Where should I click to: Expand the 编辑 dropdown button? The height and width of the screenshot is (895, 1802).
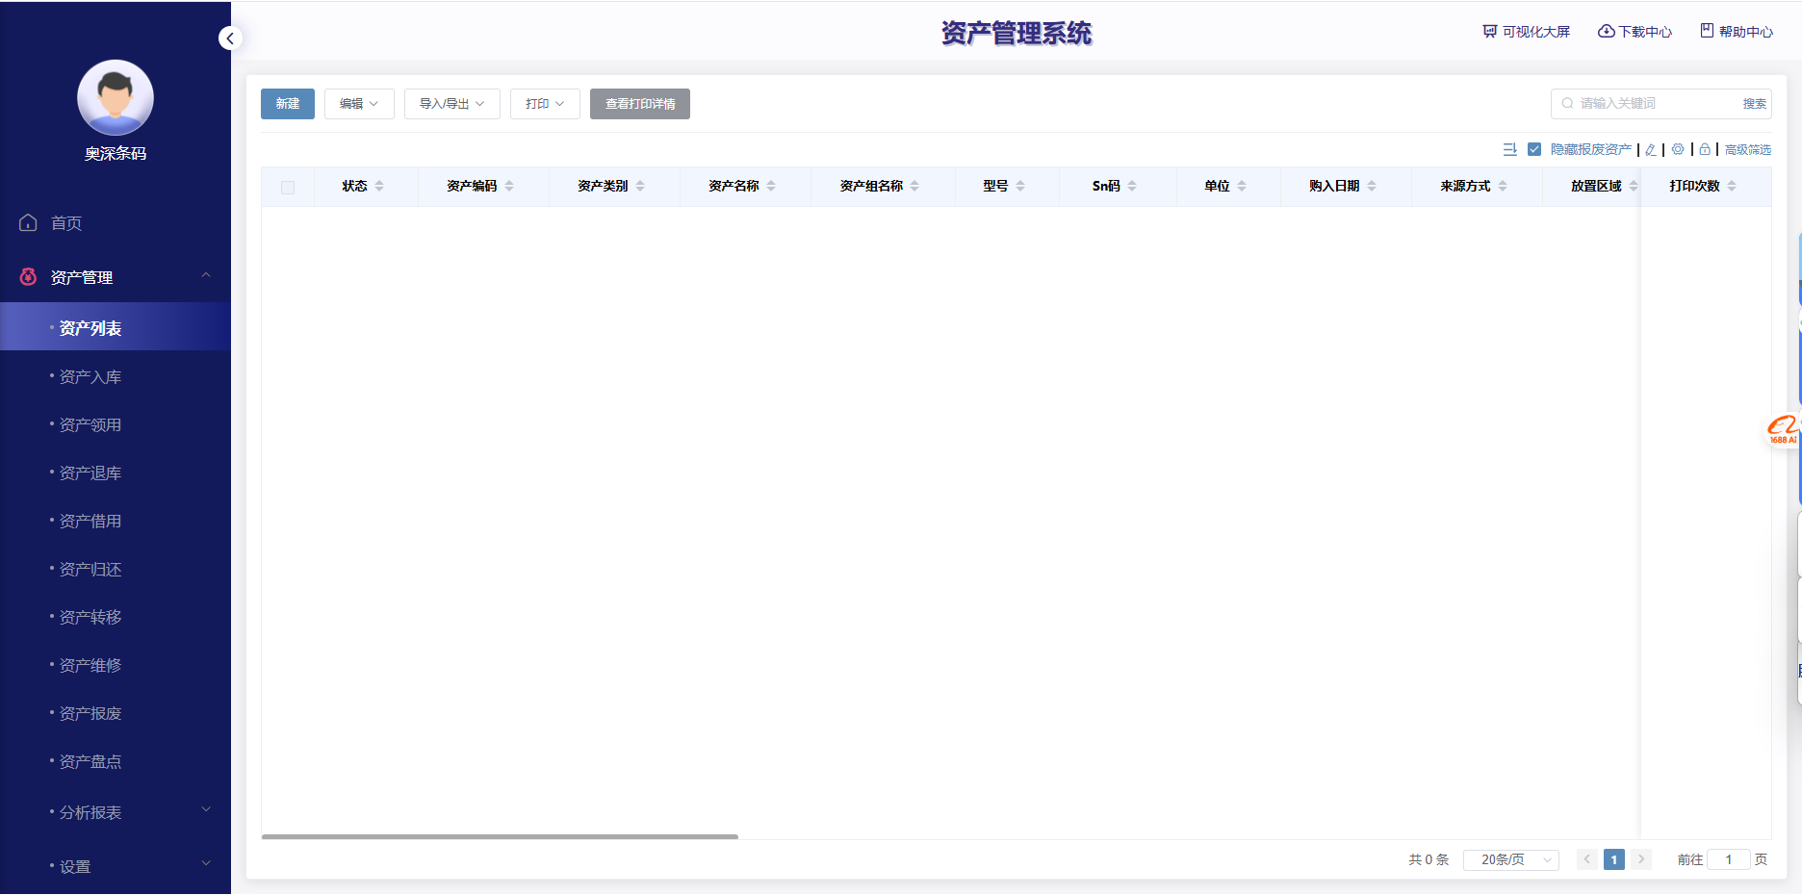359,104
